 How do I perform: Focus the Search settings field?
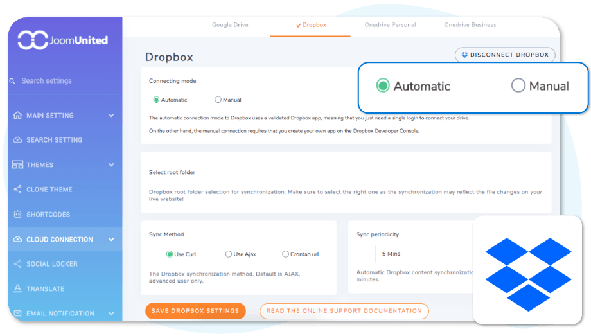(64, 81)
